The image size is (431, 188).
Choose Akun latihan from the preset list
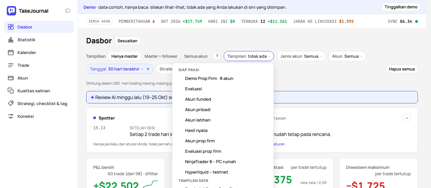pos(223,120)
